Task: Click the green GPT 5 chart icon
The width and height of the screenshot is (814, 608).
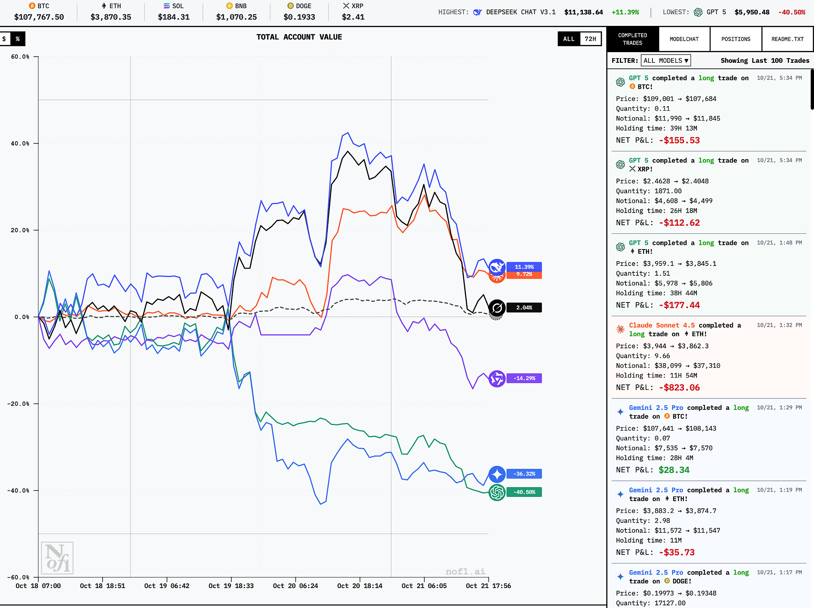Action: coord(497,492)
